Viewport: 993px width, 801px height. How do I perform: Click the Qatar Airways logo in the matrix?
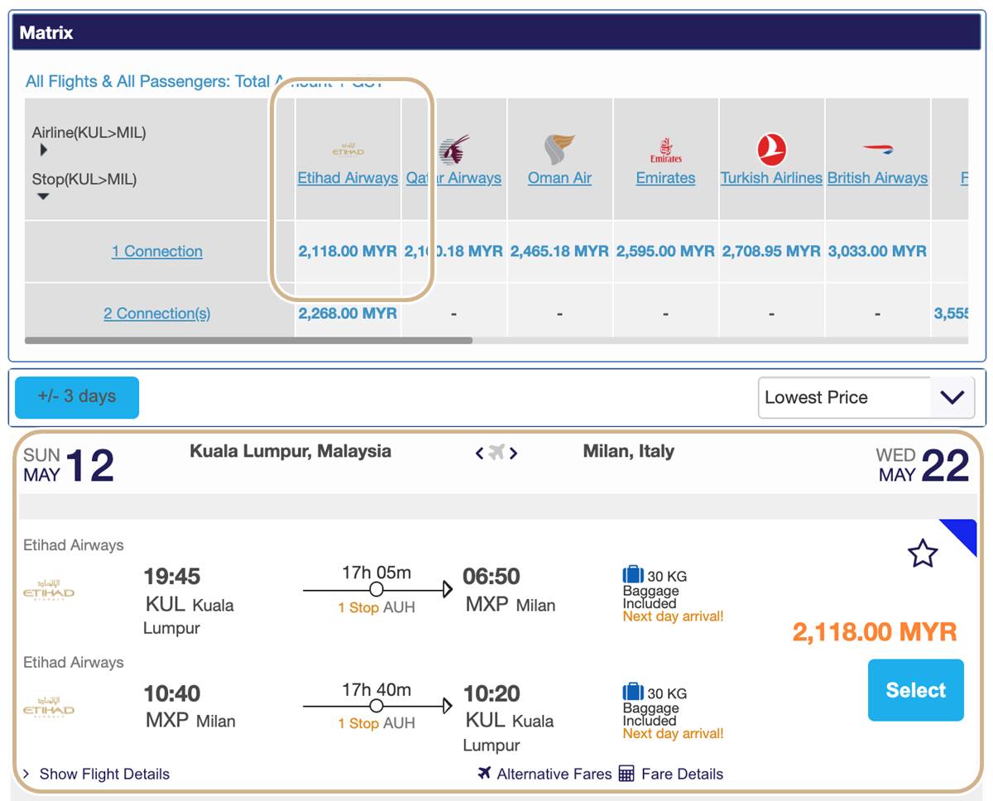tap(454, 150)
